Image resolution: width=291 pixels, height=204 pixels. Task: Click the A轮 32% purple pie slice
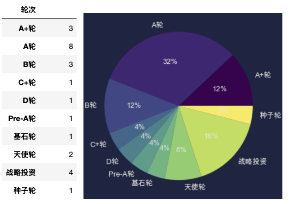[x=167, y=61]
